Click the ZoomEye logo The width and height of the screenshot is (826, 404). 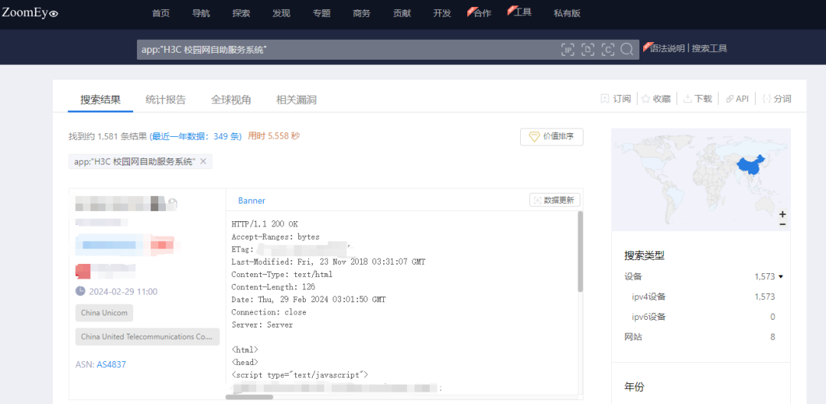[x=30, y=13]
